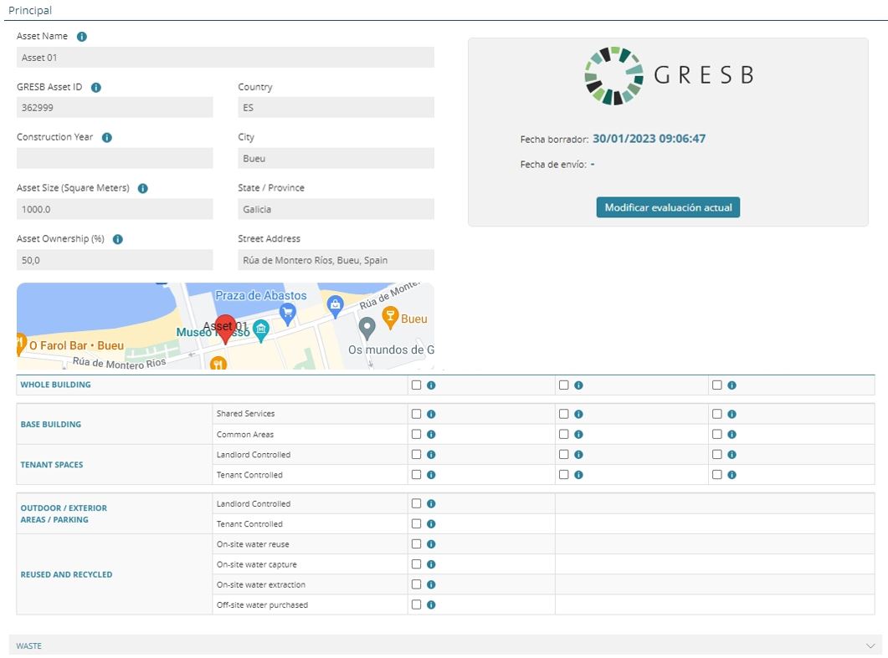Click the OUTDOOR / EXTERIOR AREAS / PARKING label
The width and height of the screenshot is (888, 658).
64,513
